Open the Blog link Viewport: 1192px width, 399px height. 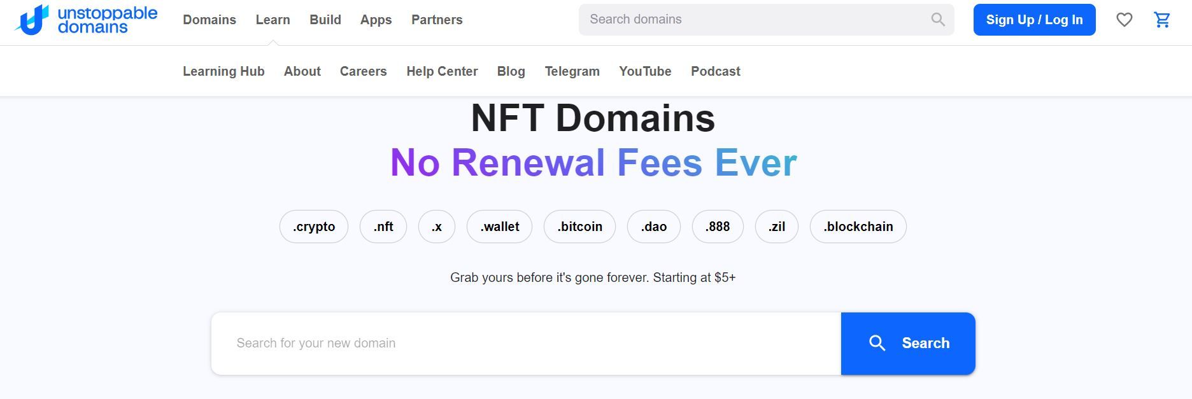pyautogui.click(x=511, y=71)
